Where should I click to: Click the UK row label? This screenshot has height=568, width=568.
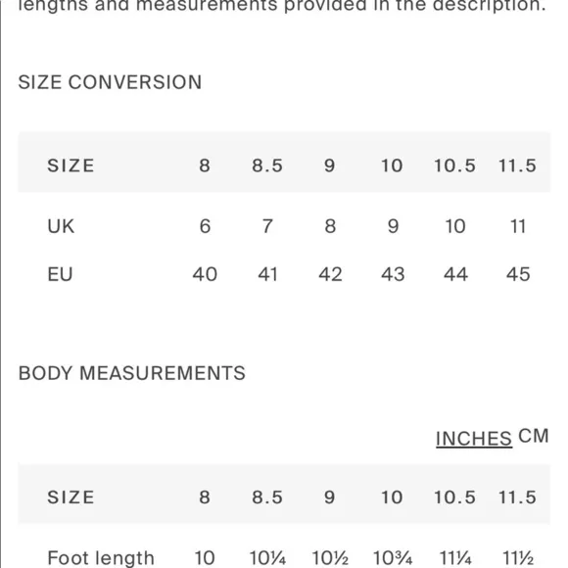coord(61,226)
